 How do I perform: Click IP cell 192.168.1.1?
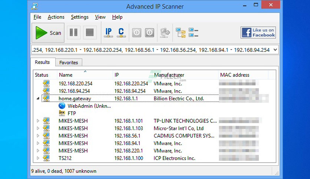tap(126, 99)
